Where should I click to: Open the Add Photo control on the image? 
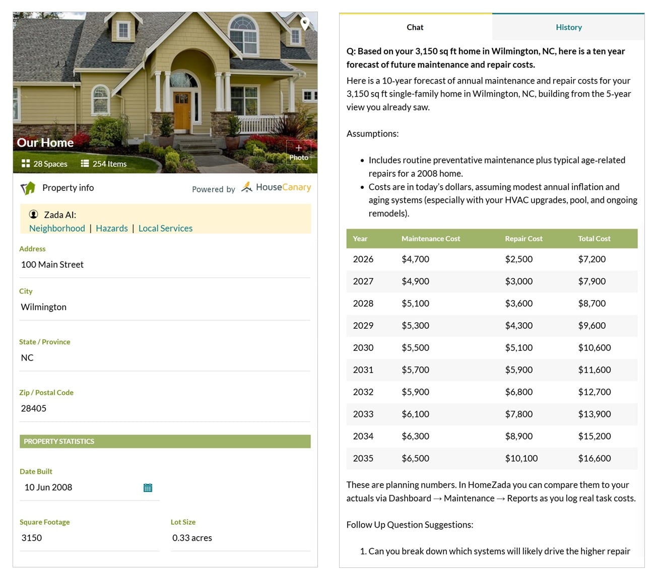tap(299, 152)
